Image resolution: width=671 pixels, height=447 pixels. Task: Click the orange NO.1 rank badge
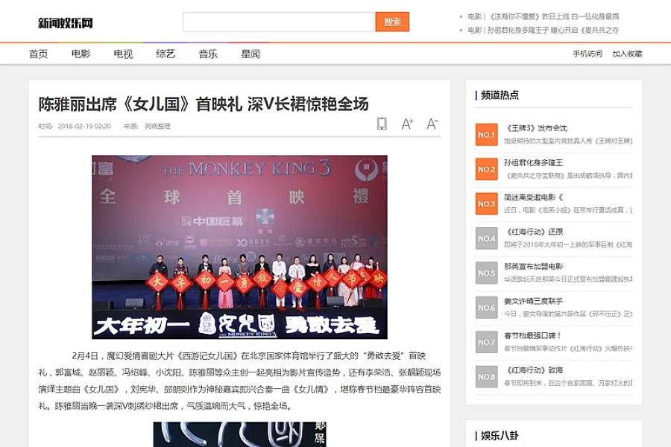click(x=487, y=135)
